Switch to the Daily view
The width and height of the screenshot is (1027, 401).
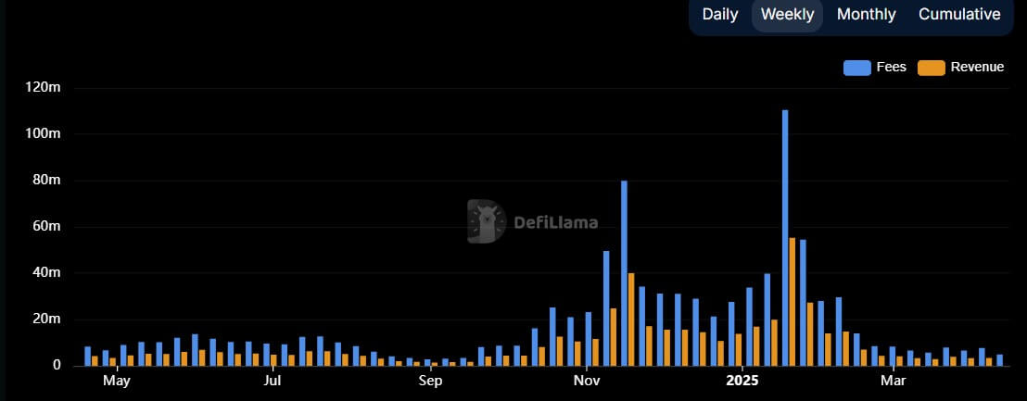tap(720, 15)
